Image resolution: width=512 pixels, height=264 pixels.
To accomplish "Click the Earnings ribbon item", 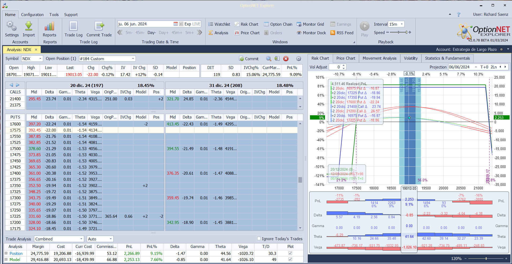I will 341,24.
